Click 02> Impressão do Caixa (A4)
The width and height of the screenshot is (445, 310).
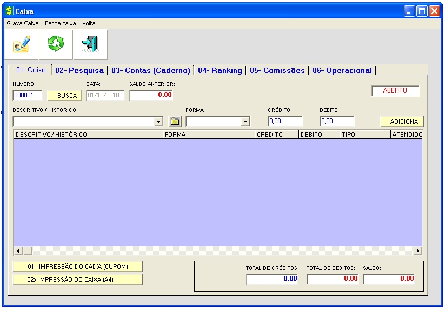[x=77, y=279]
